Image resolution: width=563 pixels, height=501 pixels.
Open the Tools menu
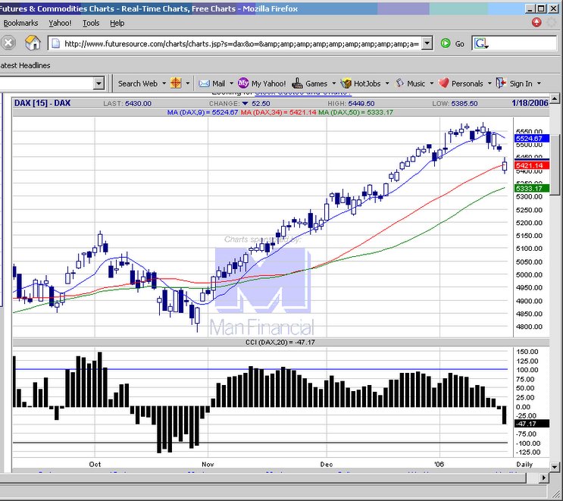91,23
